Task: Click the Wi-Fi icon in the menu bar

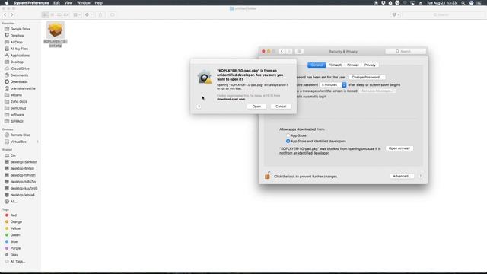Action: [405, 3]
